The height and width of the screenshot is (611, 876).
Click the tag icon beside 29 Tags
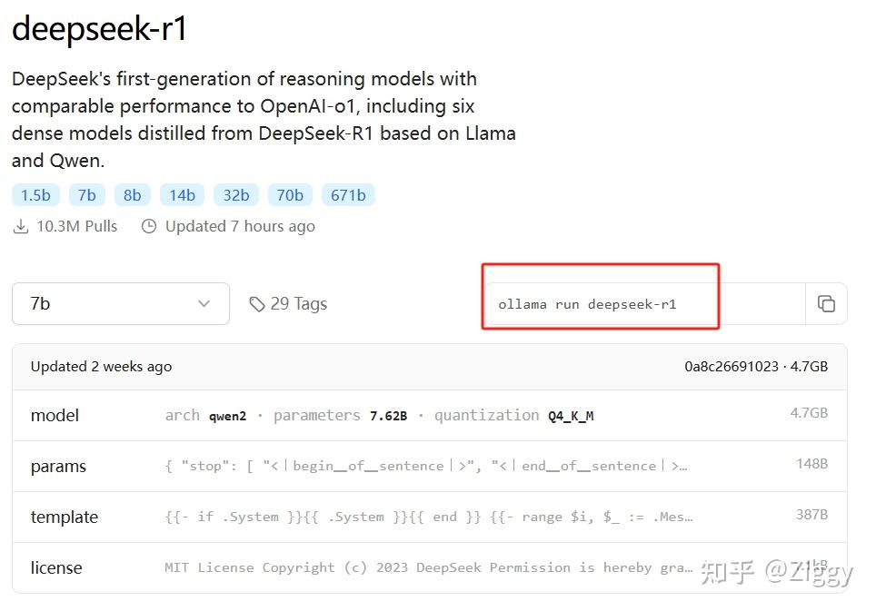point(258,304)
